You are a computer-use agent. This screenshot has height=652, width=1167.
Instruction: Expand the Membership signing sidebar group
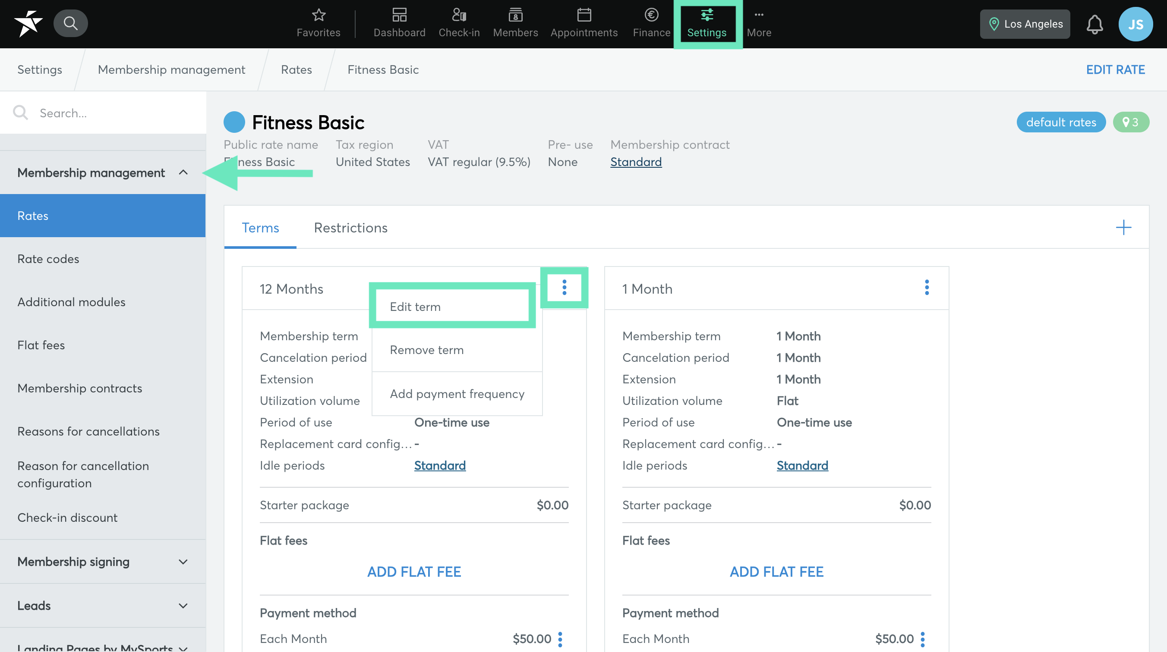(x=102, y=561)
